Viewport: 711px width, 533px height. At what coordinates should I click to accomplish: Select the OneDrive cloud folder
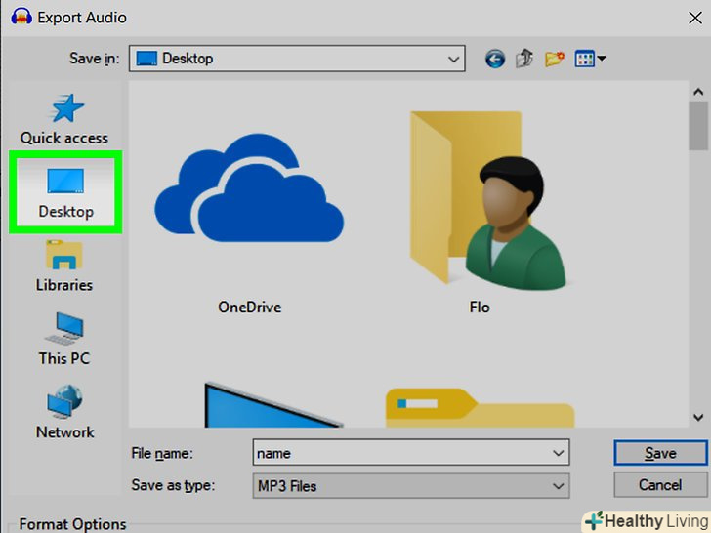(x=249, y=188)
